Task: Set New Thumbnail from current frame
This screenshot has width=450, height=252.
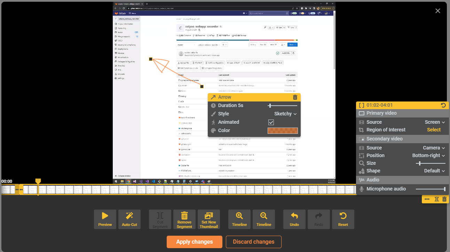Action: point(209,219)
